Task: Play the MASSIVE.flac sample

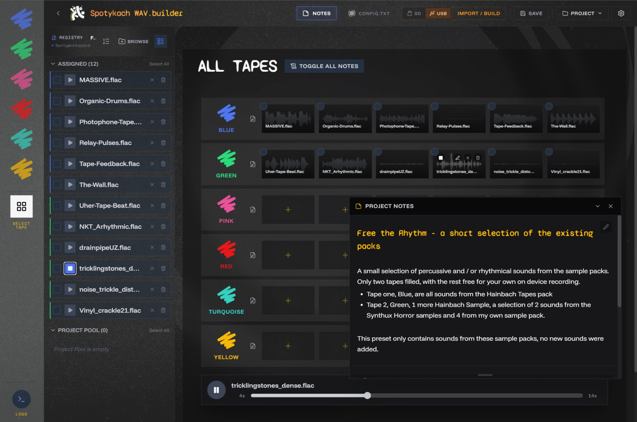Action: click(70, 80)
